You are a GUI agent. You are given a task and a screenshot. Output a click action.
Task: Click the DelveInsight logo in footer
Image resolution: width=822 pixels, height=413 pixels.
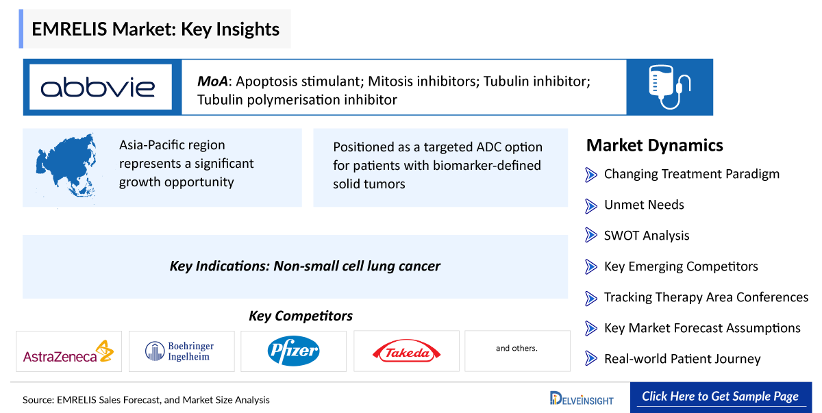(x=582, y=398)
